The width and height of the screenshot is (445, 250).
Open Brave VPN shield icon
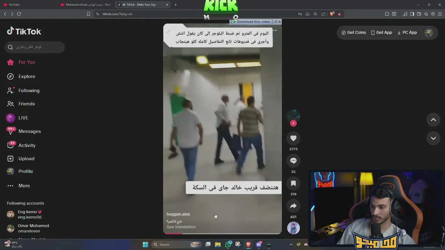(x=433, y=14)
